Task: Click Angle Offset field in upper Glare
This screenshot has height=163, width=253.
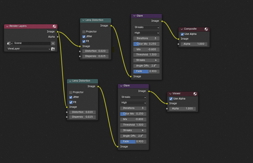Action: [x=146, y=66]
